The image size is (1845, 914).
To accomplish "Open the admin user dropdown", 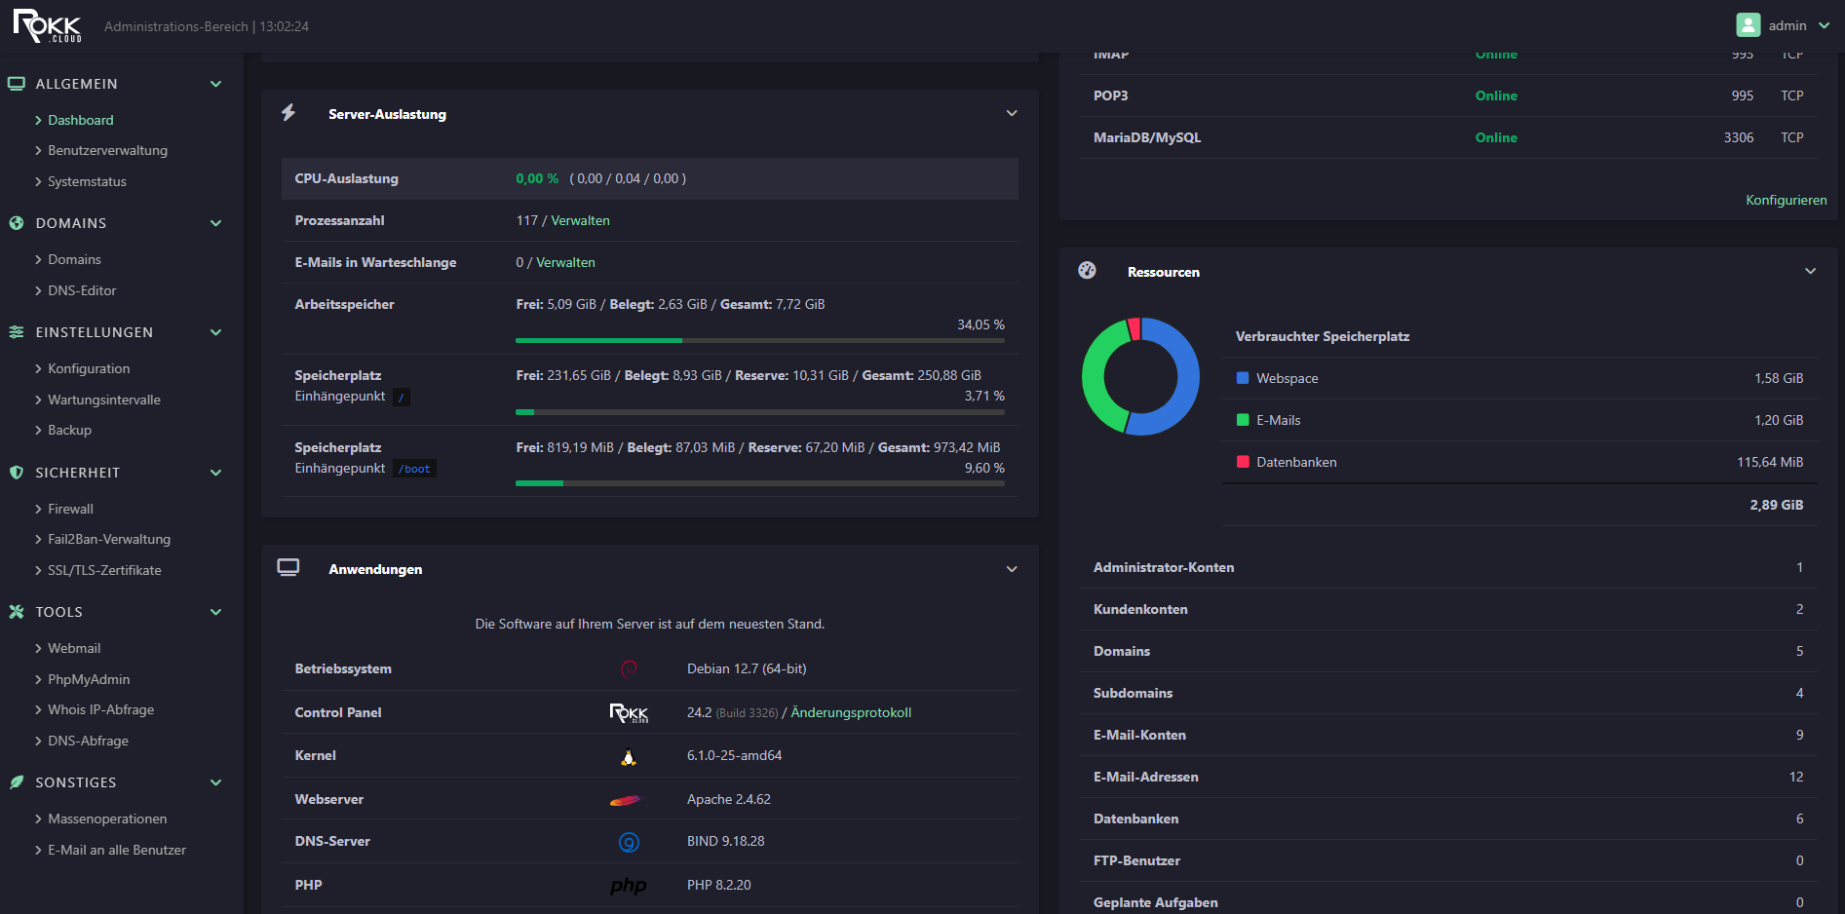I will (1824, 26).
